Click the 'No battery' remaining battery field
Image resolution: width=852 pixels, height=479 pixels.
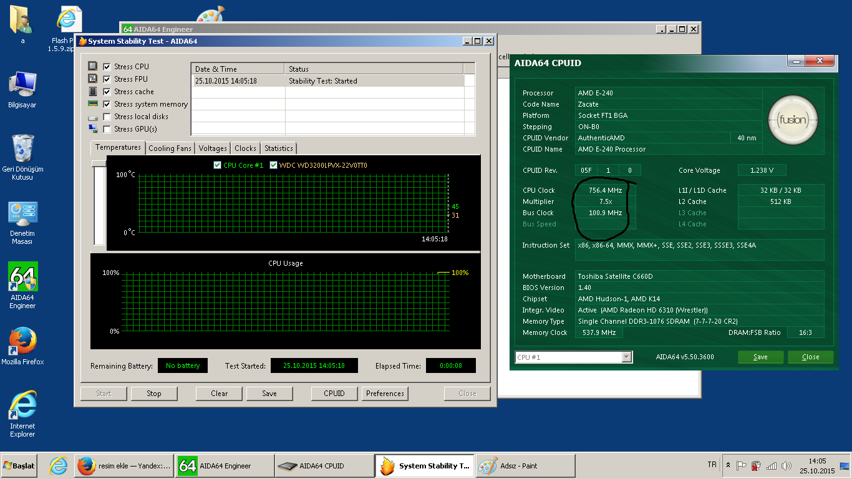183,365
